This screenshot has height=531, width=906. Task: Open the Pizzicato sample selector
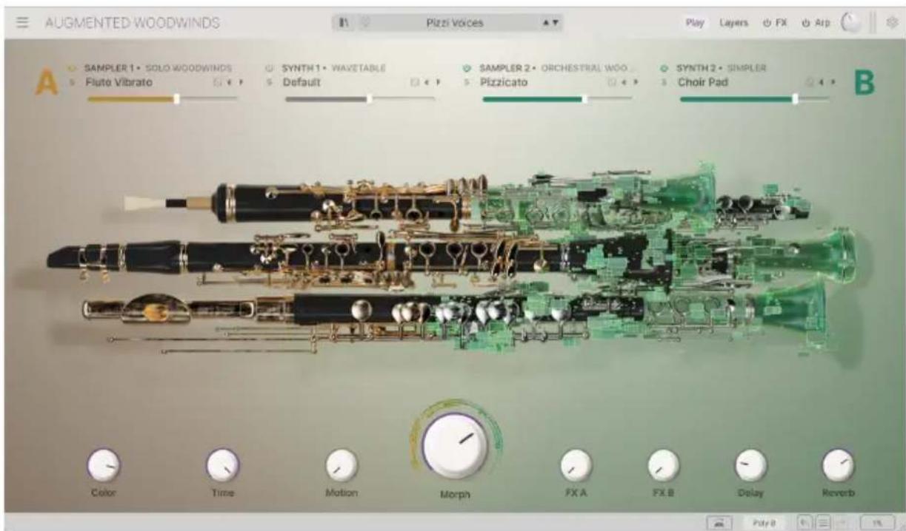click(x=504, y=82)
